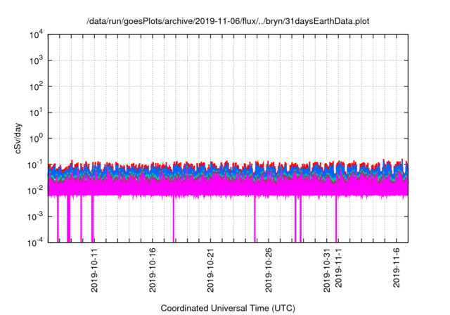Select the 2019-11-6 date tick label
This screenshot has width=450, height=315.
tap(397, 268)
